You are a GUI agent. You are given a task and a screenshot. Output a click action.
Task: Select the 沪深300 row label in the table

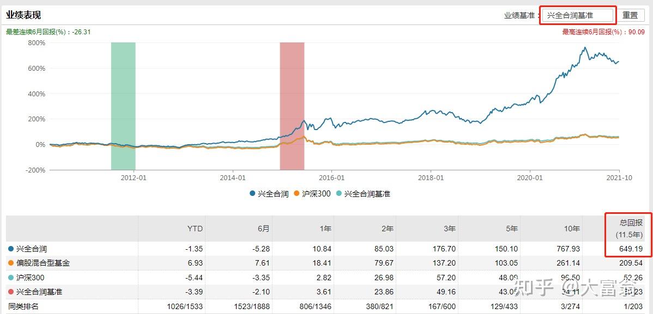30,278
